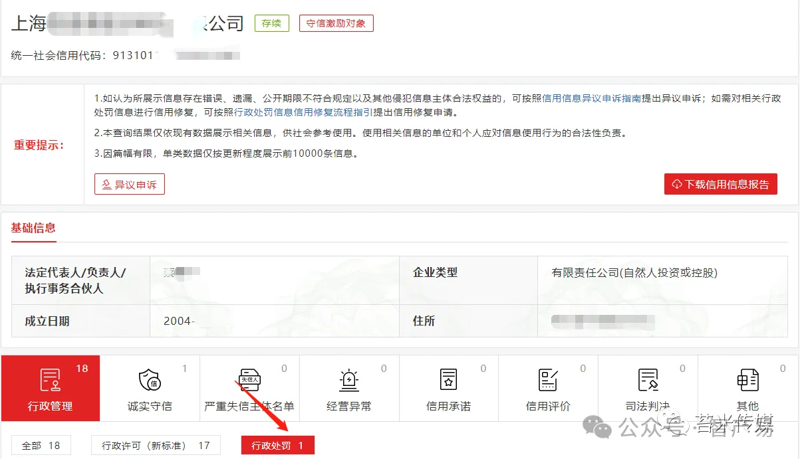Select the 其他 category icon
Screen dimensions: 800x459
(x=747, y=380)
